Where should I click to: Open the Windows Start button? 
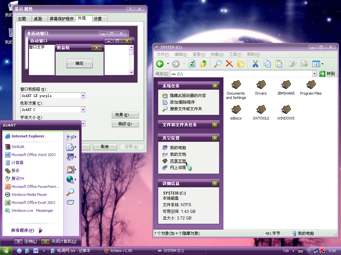pos(6,251)
